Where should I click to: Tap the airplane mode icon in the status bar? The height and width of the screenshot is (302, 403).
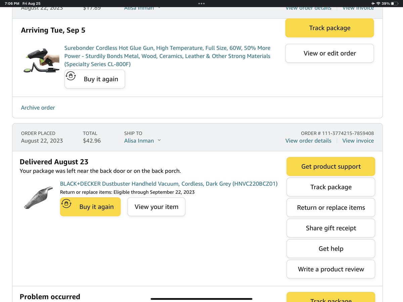[373, 3]
